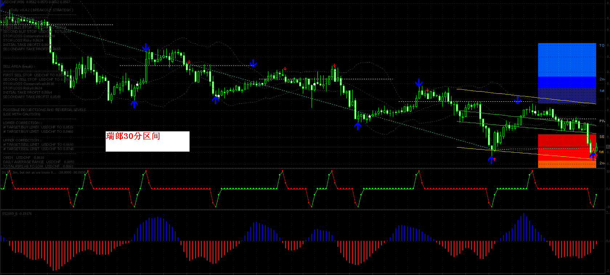The image size is (610, 275).
Task: Select POSSIBLE PROJECTIONS AND REVERSAL LEVELS heading
Action: tap(45, 110)
